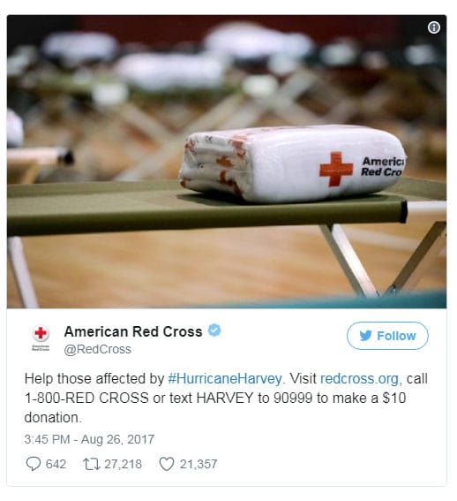Click the red cross logo on blanket
457x501 pixels.
(336, 169)
